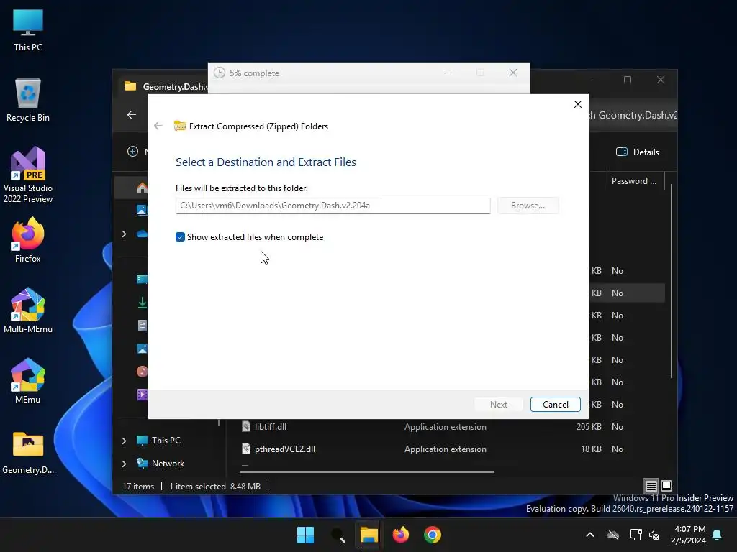Screen dimensions: 737x552
Task: Go back using the extract wizard's back arrow
Action: click(158, 126)
